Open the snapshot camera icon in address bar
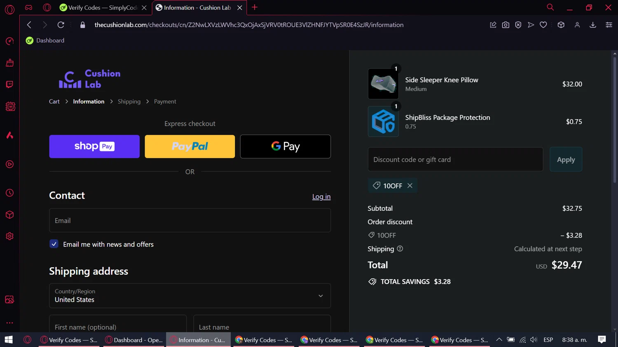 tap(506, 25)
